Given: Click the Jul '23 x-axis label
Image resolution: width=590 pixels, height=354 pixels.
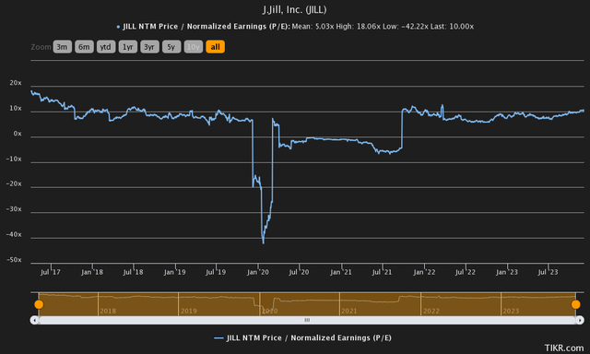Looking at the screenshot, I should tap(548, 272).
